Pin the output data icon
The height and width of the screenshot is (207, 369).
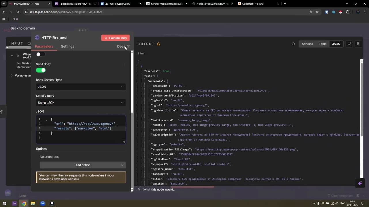(x=358, y=44)
